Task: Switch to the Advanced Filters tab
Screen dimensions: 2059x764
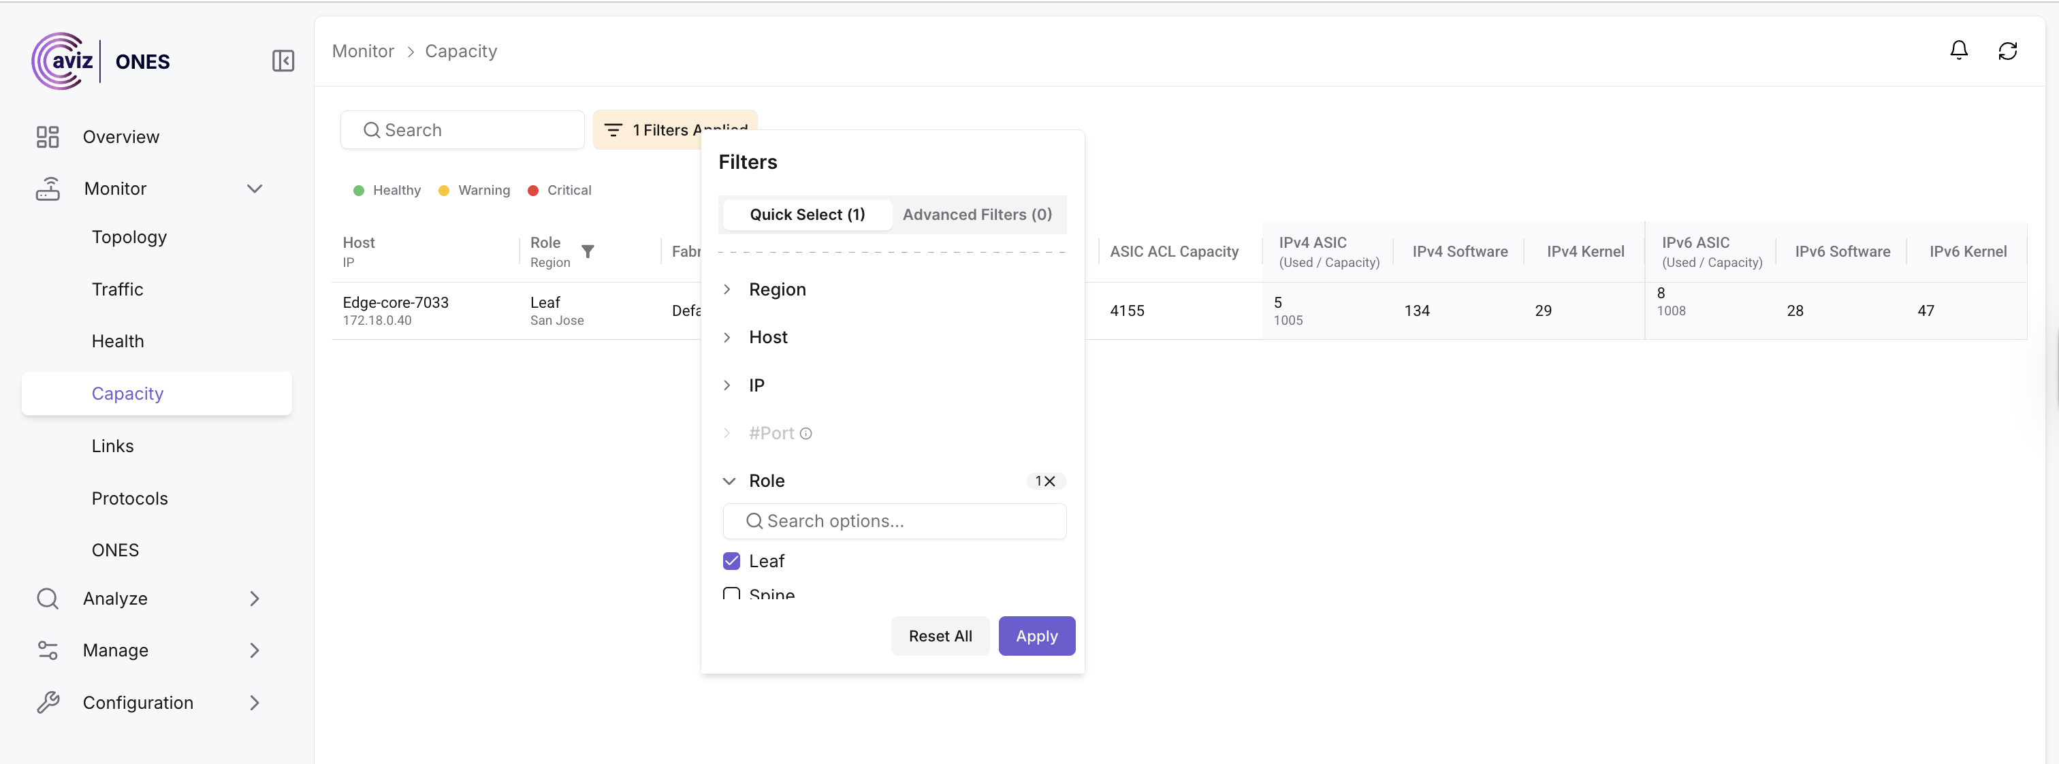Action: 977,214
